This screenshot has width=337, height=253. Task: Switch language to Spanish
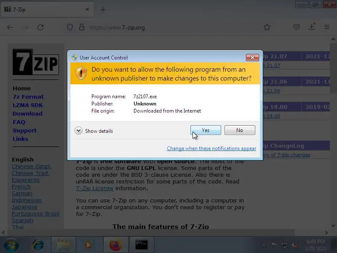23,220
